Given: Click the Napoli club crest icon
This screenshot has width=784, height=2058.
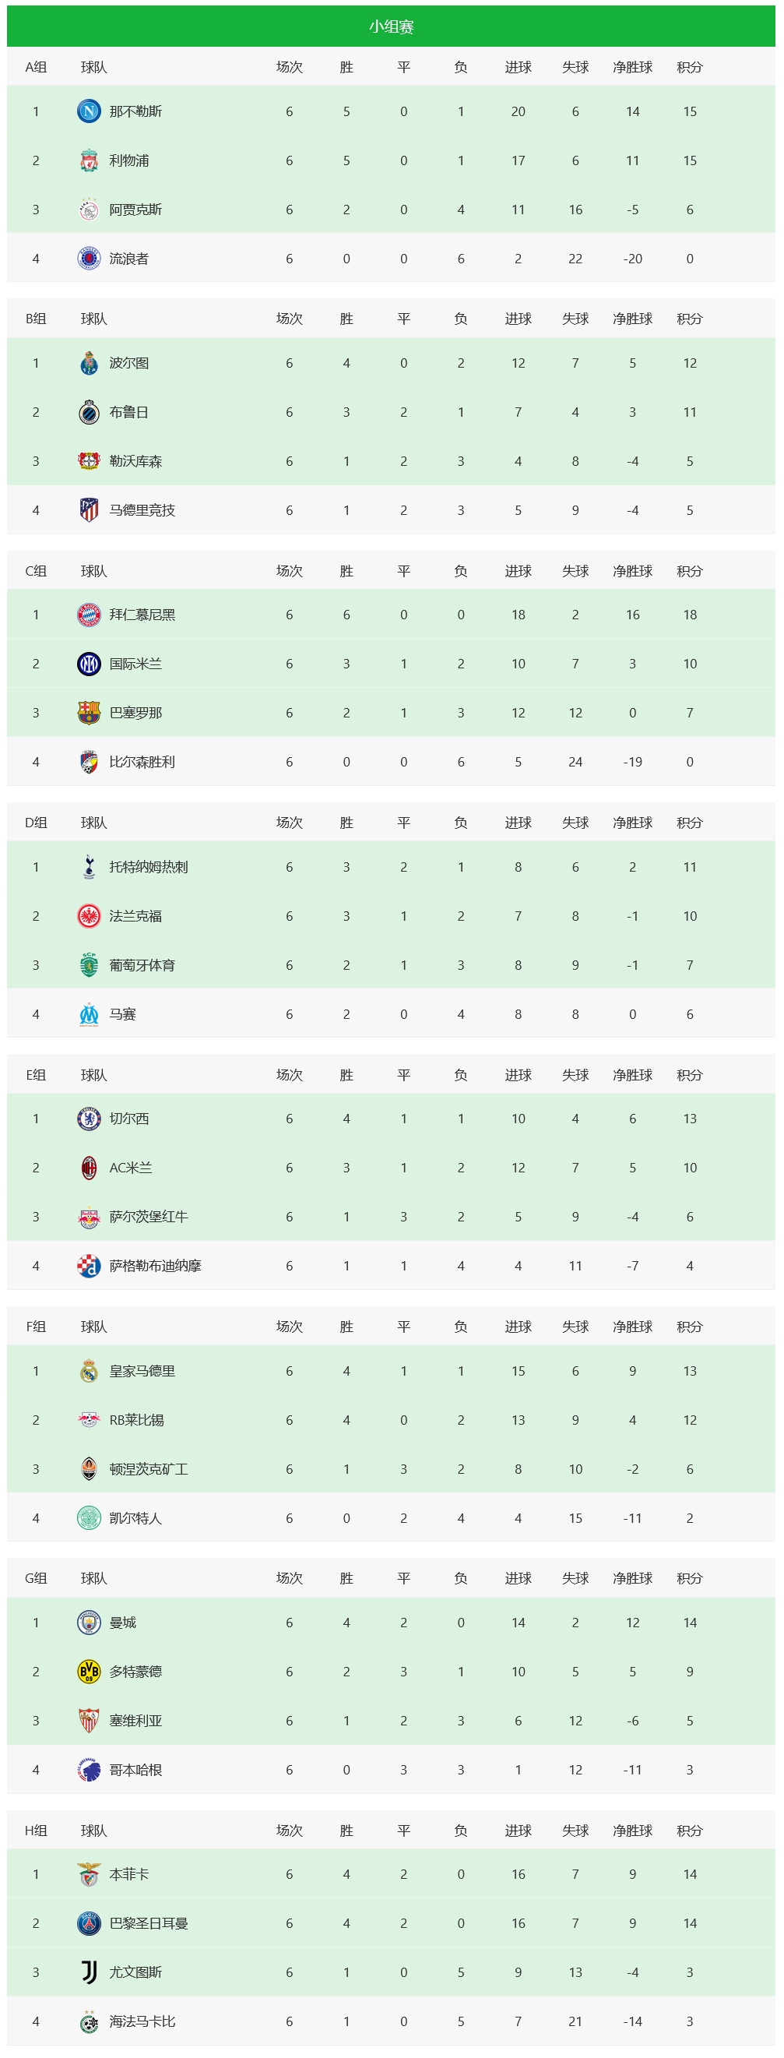Looking at the screenshot, I should click(89, 111).
